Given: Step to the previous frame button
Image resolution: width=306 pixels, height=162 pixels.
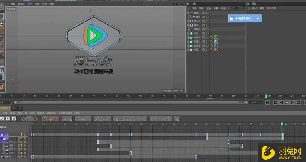Looking at the screenshot, I should (281, 103).
